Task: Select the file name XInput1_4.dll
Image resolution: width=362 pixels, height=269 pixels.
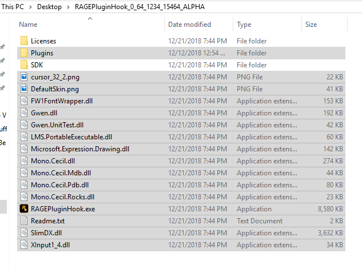Action: [x=50, y=245]
